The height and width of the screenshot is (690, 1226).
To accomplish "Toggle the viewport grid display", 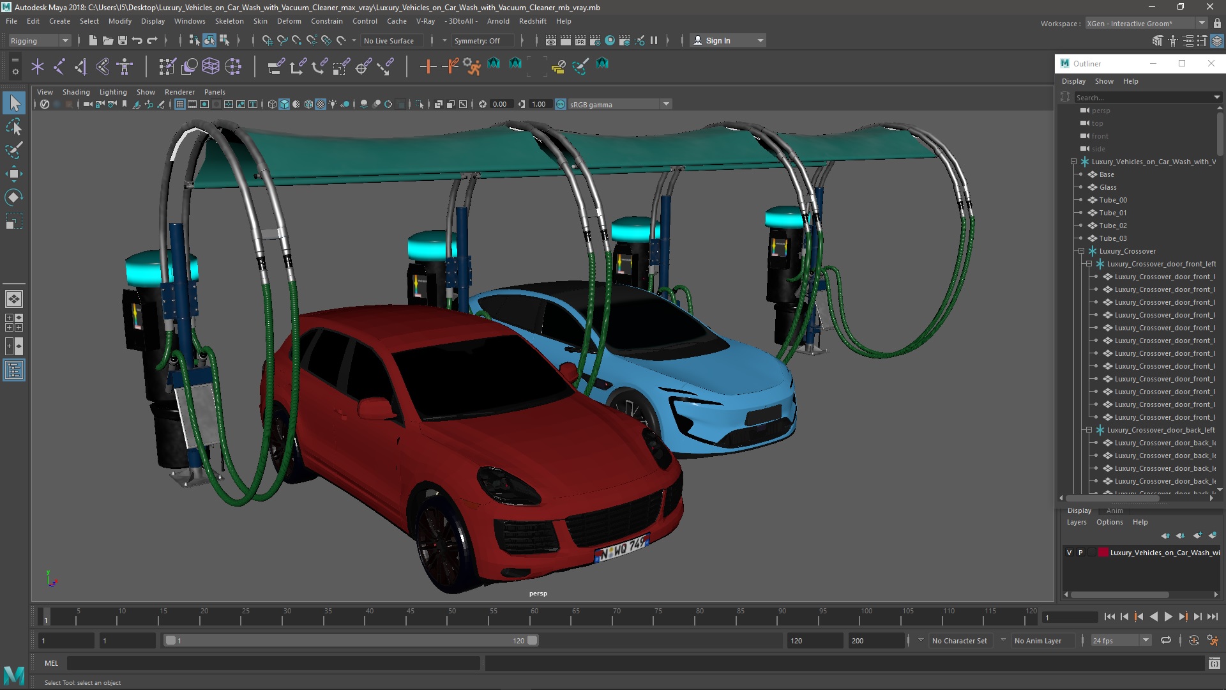I will tap(180, 104).
